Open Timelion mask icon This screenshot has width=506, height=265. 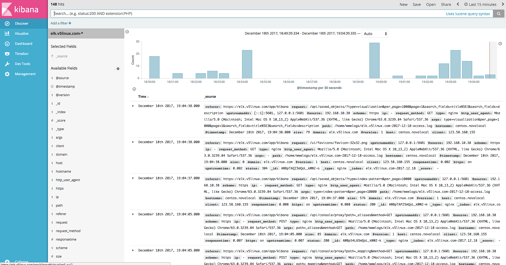(x=7, y=54)
